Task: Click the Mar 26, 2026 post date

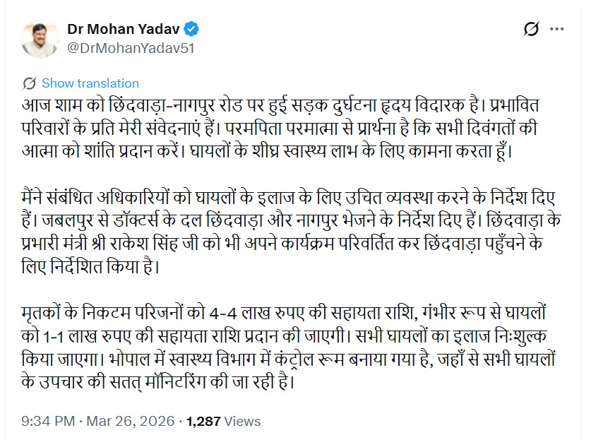Action: (130, 422)
